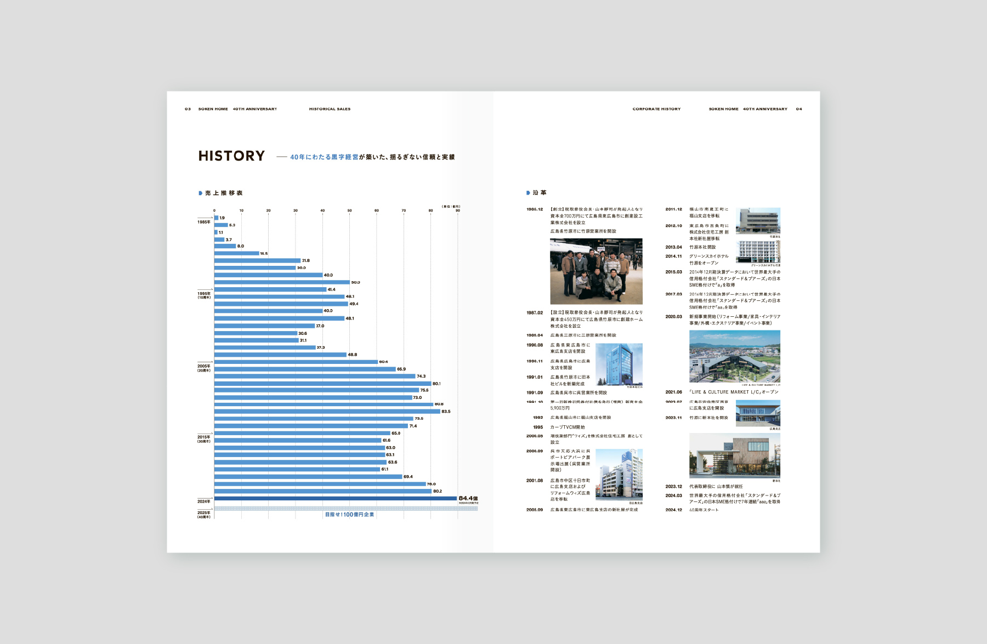Image resolution: width=987 pixels, height=644 pixels.
Task: Click the blue bullet beside 沿革
Action: (528, 193)
